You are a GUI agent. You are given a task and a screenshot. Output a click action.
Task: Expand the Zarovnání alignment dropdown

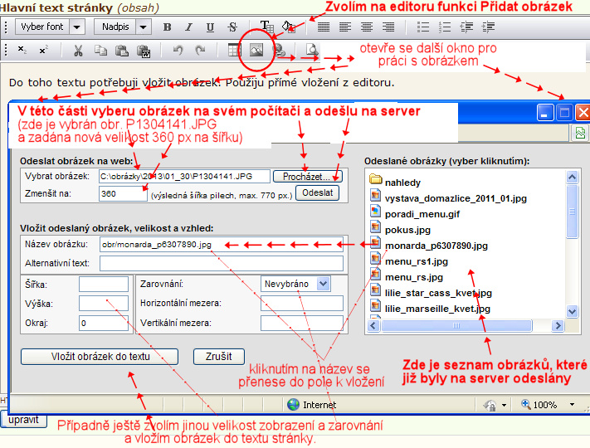tap(323, 284)
